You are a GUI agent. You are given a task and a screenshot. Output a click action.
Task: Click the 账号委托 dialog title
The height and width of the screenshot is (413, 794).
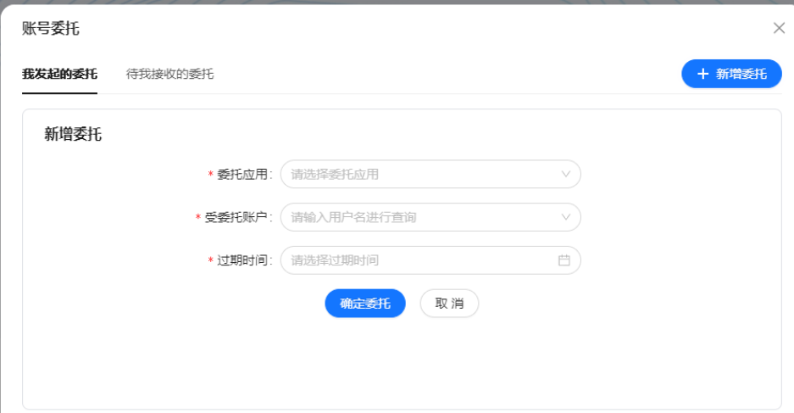click(x=51, y=29)
